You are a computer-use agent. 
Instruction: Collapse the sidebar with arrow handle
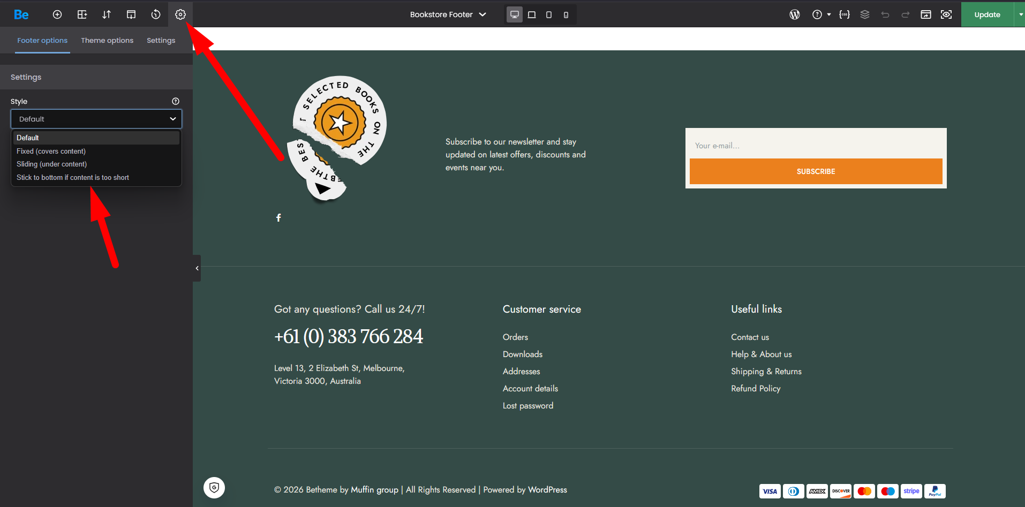(x=197, y=268)
